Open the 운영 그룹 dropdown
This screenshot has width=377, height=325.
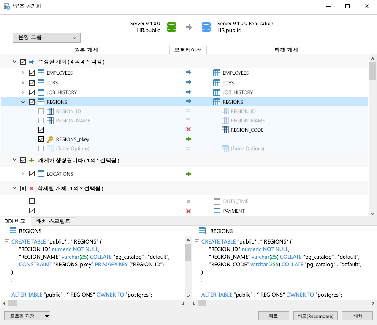tap(46, 38)
